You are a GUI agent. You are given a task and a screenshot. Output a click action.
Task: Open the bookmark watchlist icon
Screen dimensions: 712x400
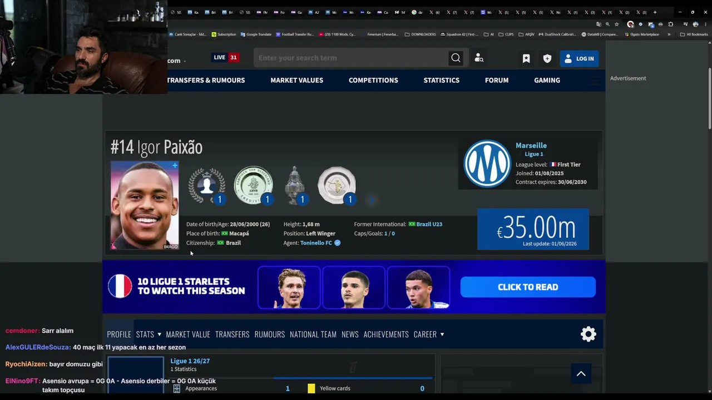pyautogui.click(x=526, y=58)
